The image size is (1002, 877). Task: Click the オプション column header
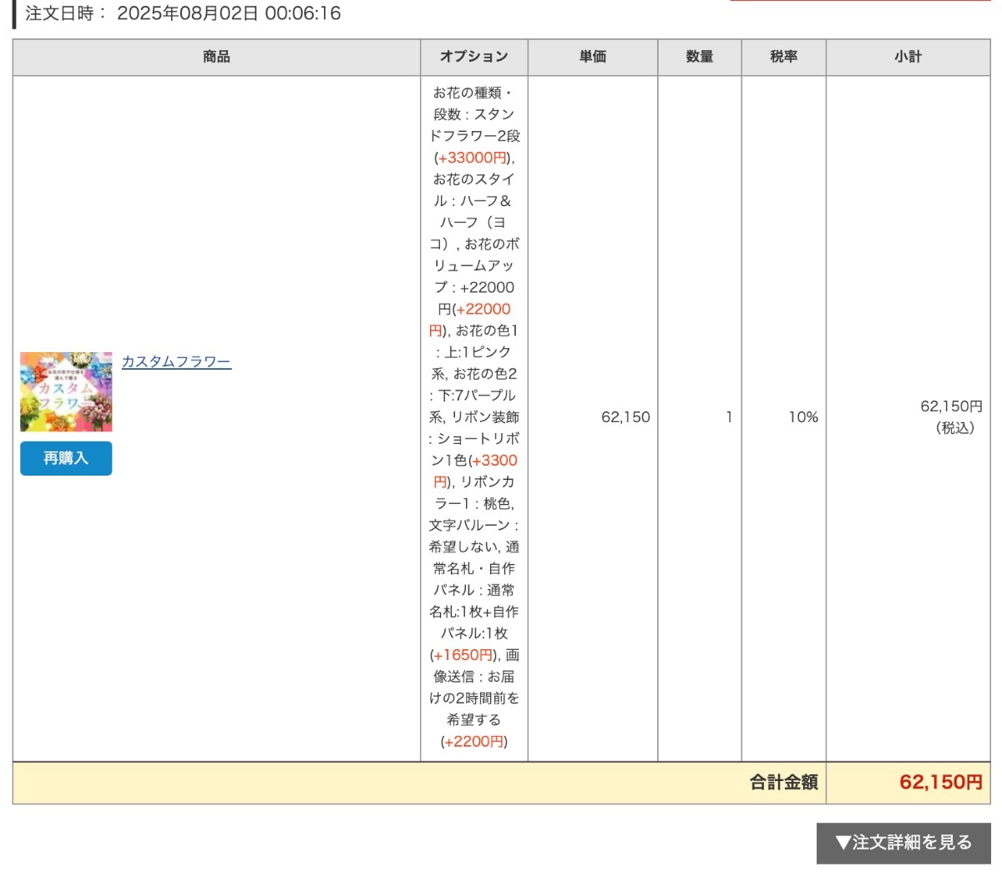click(473, 57)
